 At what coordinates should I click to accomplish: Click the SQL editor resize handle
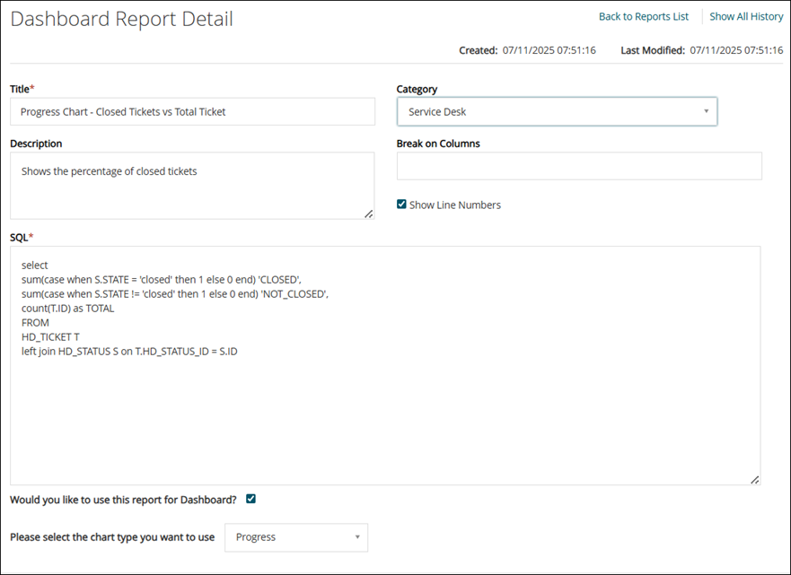click(x=755, y=480)
